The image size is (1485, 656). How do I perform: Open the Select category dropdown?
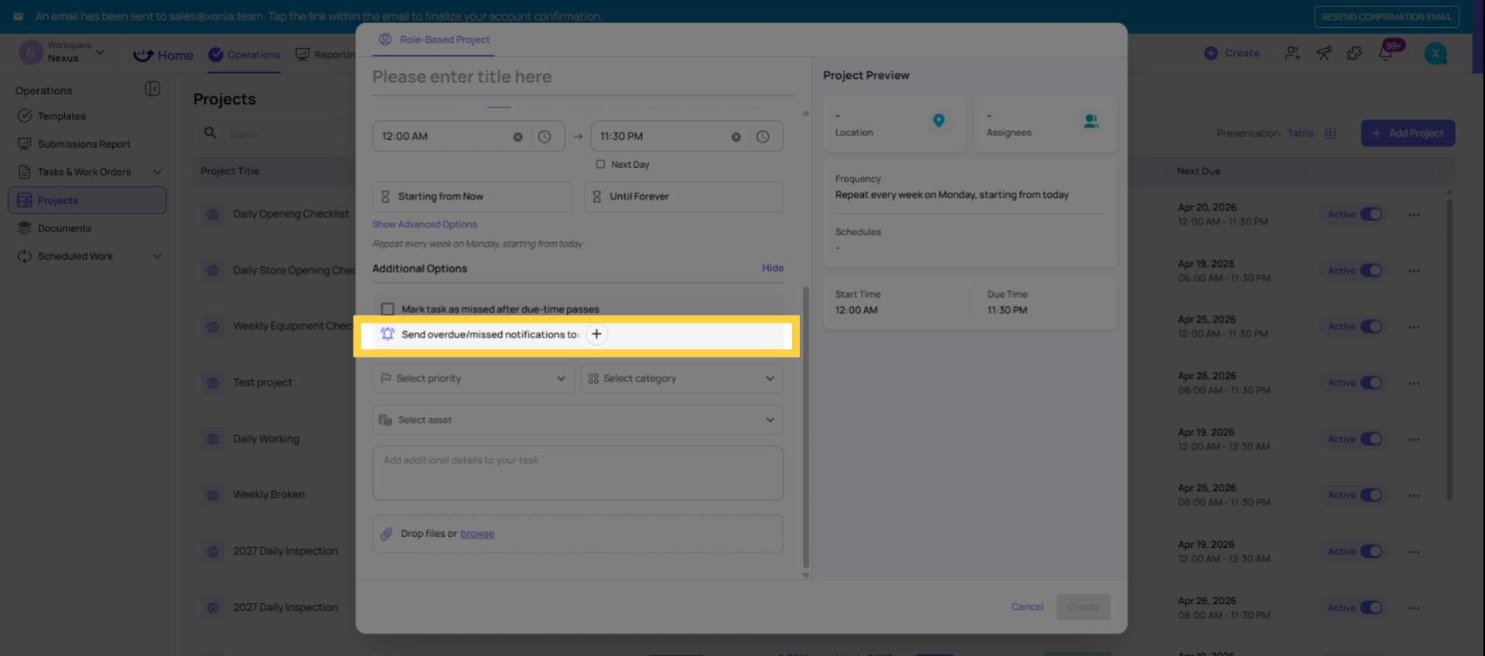(x=681, y=378)
